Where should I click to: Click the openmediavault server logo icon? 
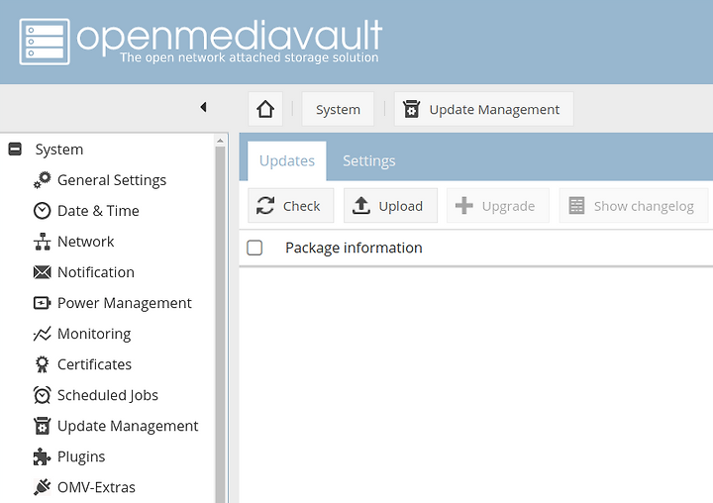[45, 42]
